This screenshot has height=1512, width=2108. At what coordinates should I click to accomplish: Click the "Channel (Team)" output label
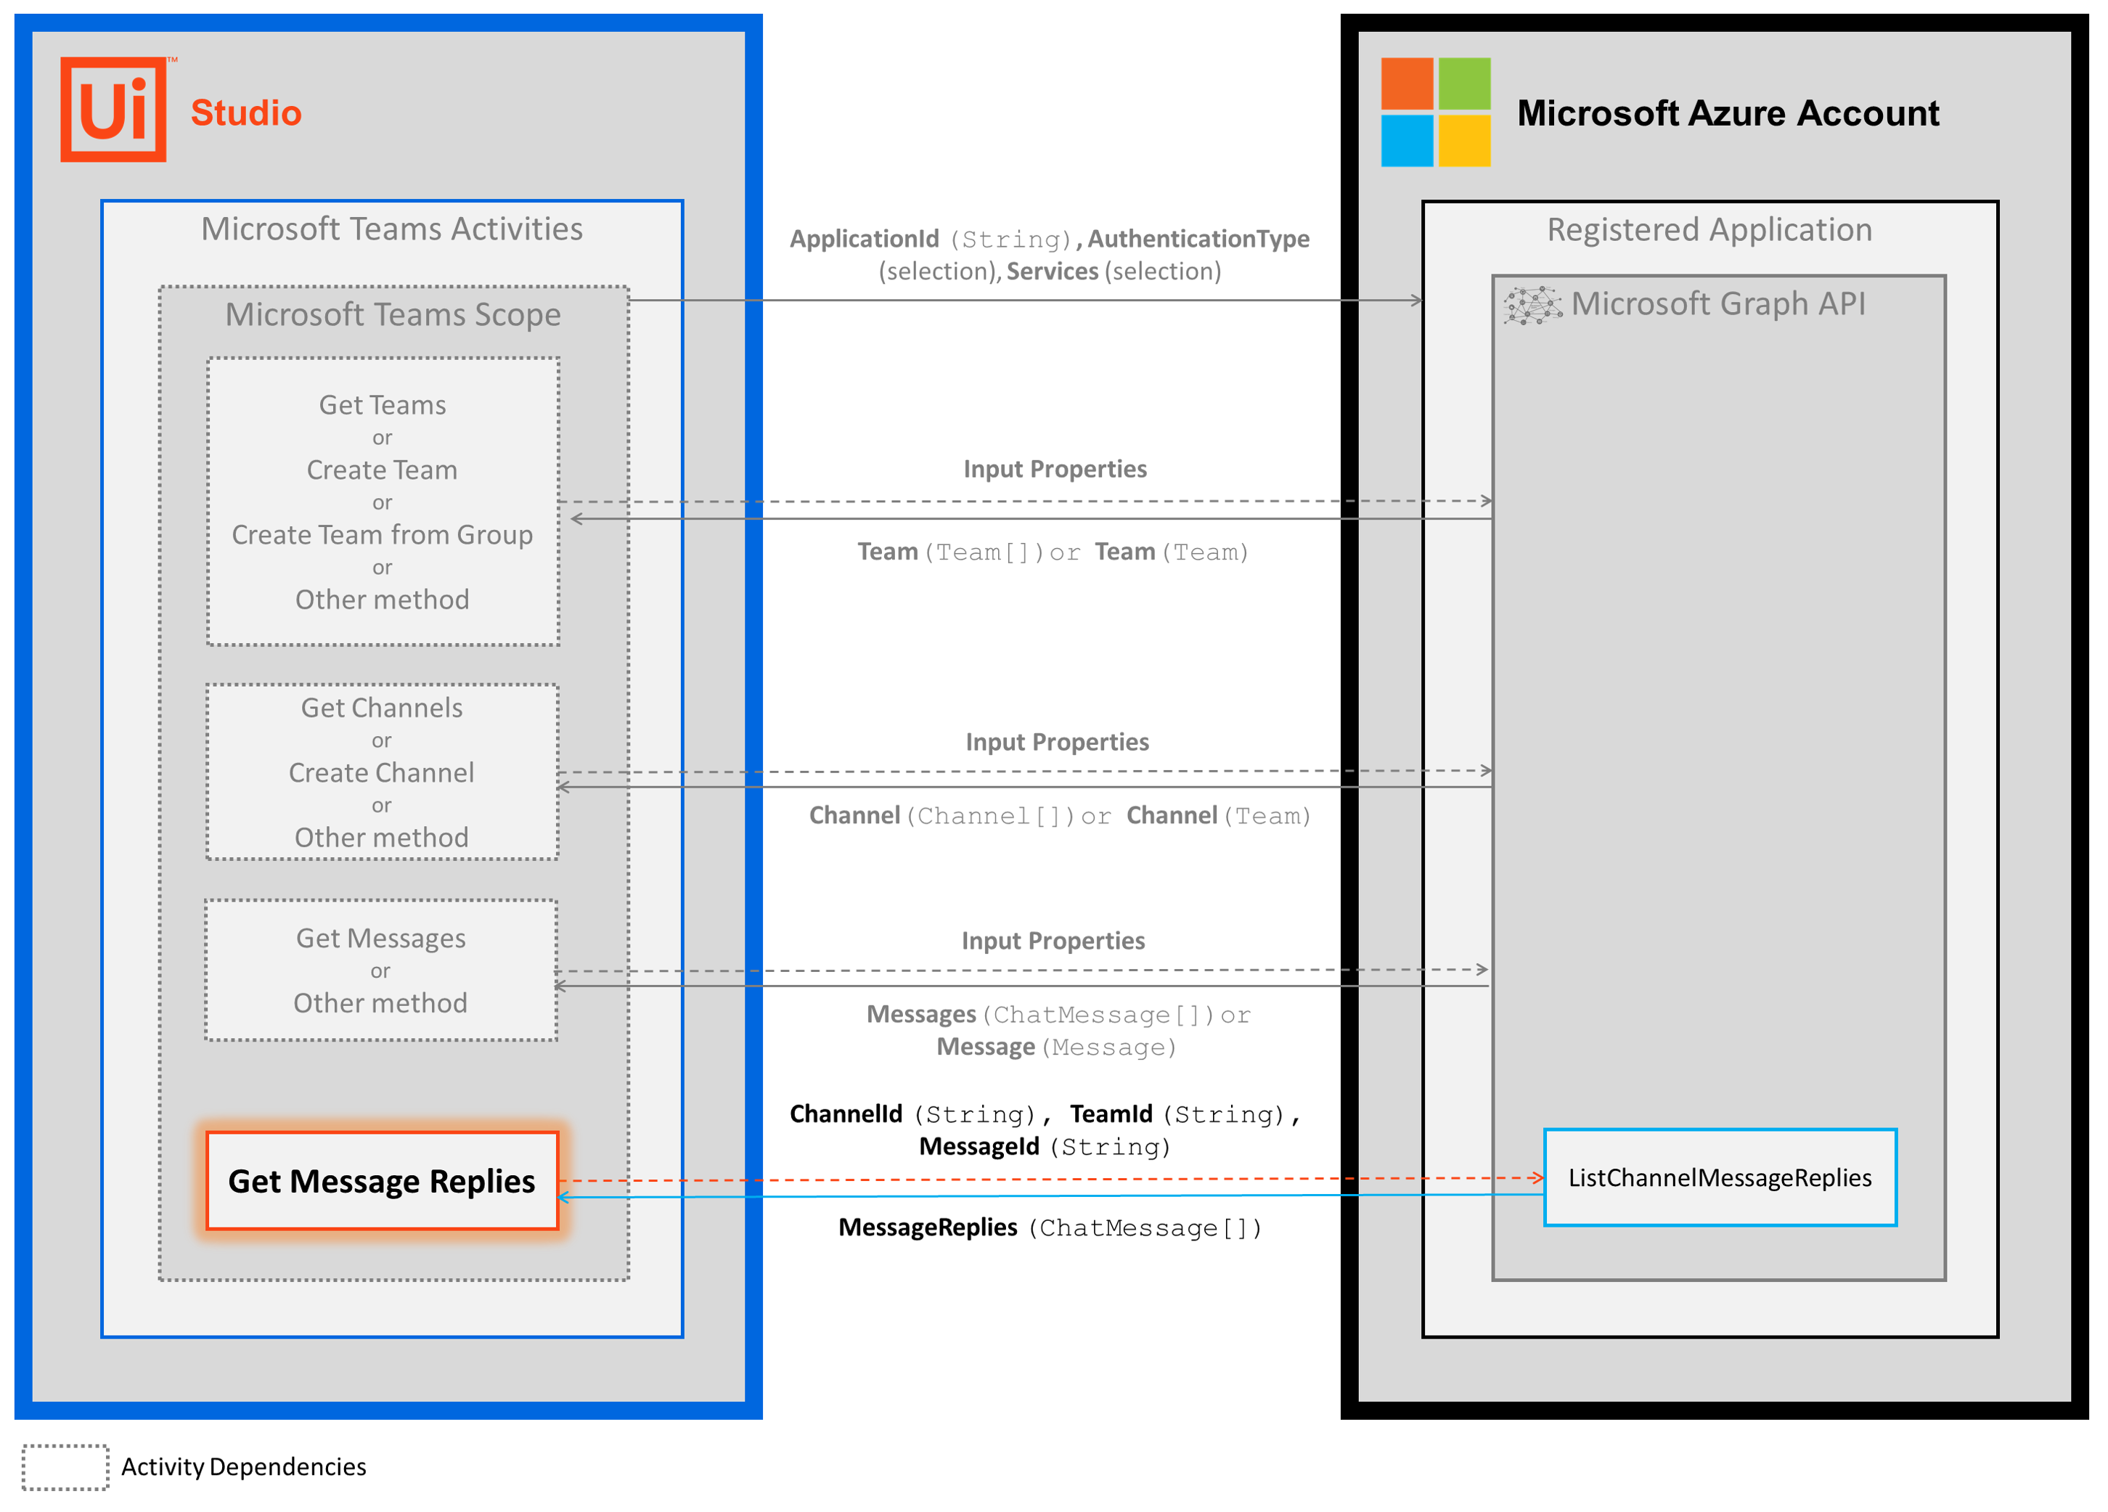point(1219,816)
